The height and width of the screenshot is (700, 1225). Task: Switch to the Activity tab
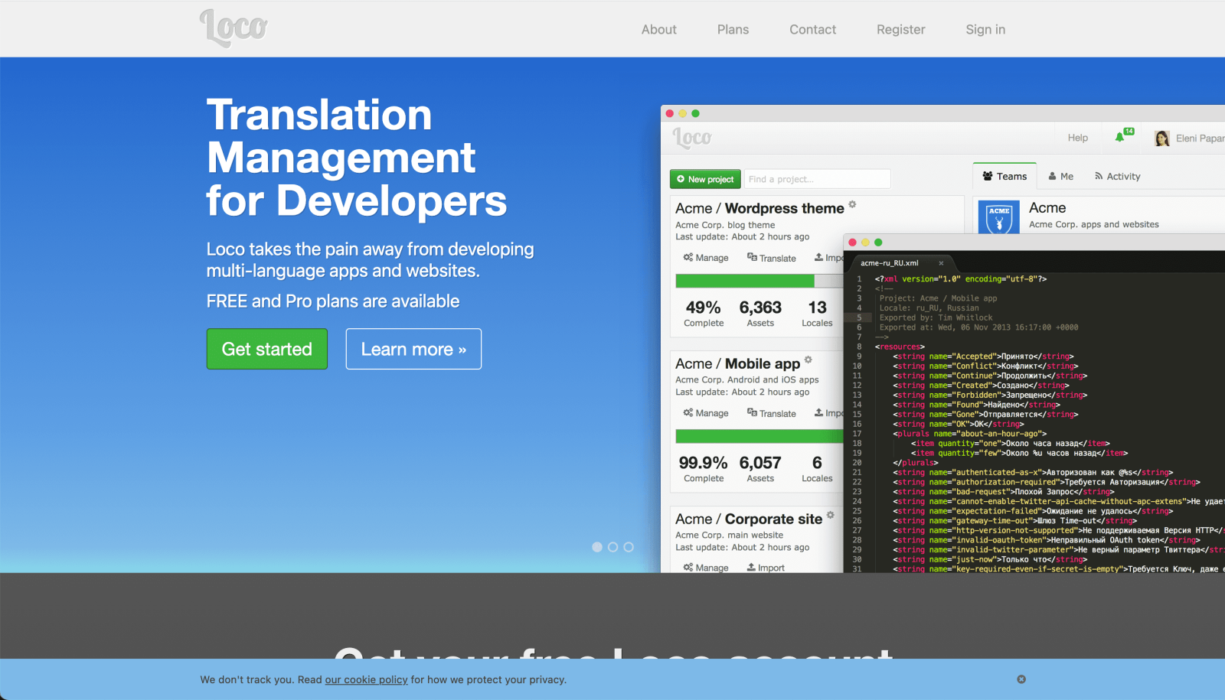pos(1117,177)
